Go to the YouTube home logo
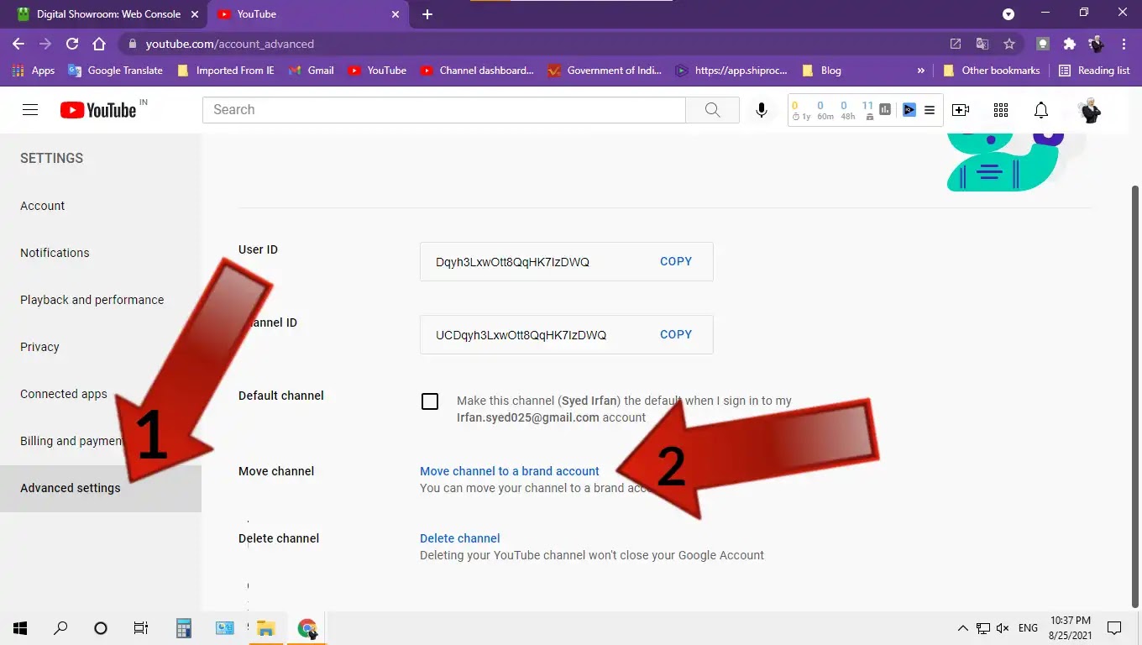Viewport: 1142px width, 645px height. tap(98, 110)
